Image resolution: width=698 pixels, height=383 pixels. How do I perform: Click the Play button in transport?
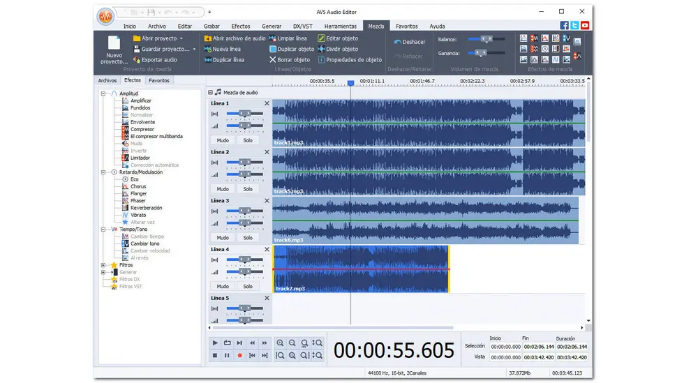coord(215,343)
